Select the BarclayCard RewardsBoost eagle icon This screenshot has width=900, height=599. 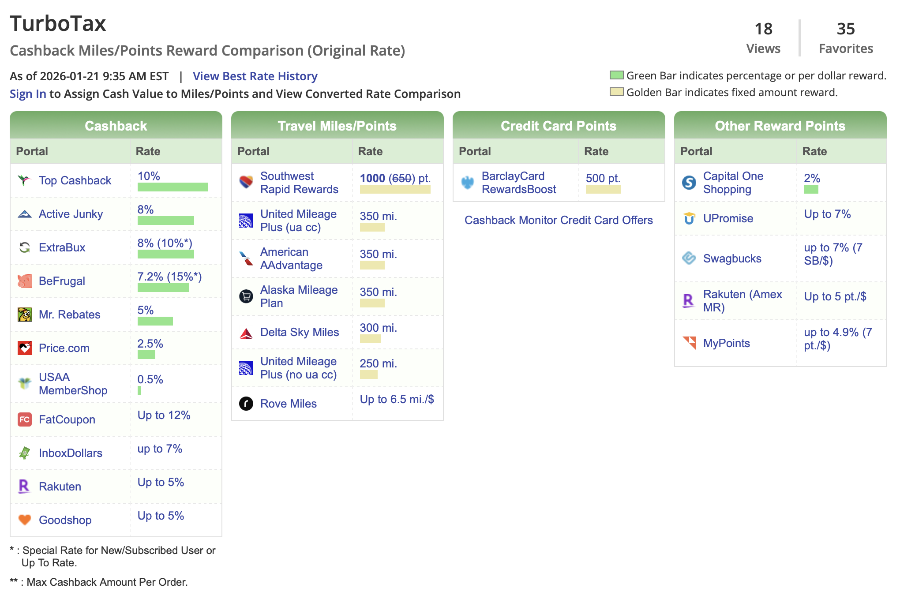tap(467, 182)
